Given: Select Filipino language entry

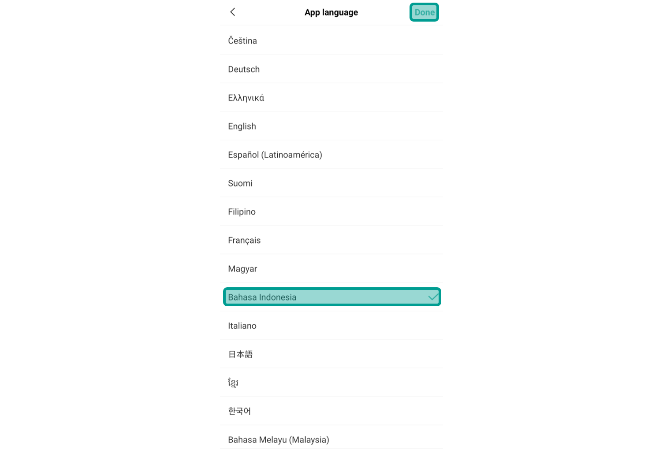Looking at the screenshot, I should pyautogui.click(x=331, y=212).
